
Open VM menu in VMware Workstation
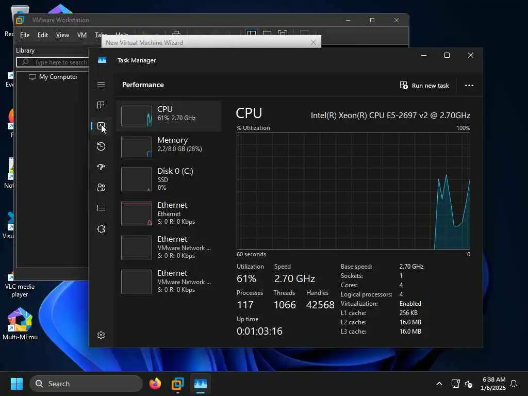click(82, 35)
